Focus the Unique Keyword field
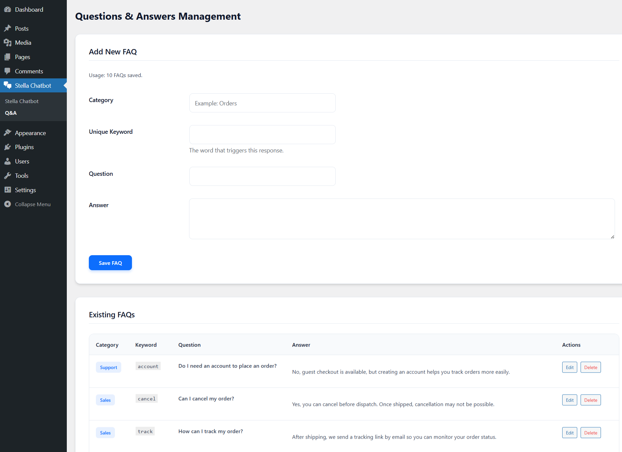 [262, 134]
